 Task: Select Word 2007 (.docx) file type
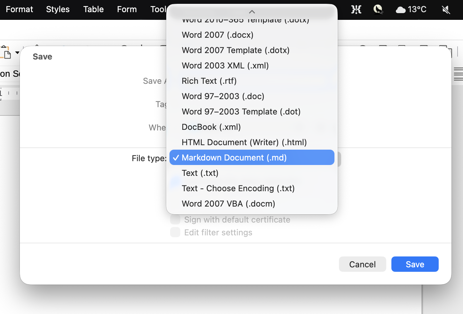tap(217, 35)
